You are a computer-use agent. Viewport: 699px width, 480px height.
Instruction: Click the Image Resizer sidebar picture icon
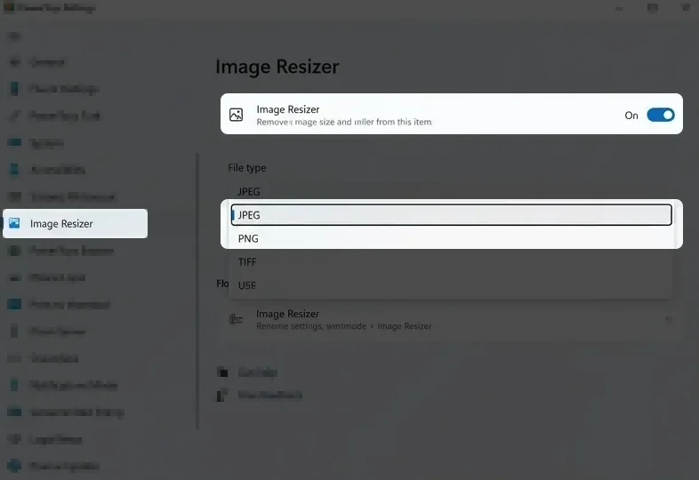point(14,223)
